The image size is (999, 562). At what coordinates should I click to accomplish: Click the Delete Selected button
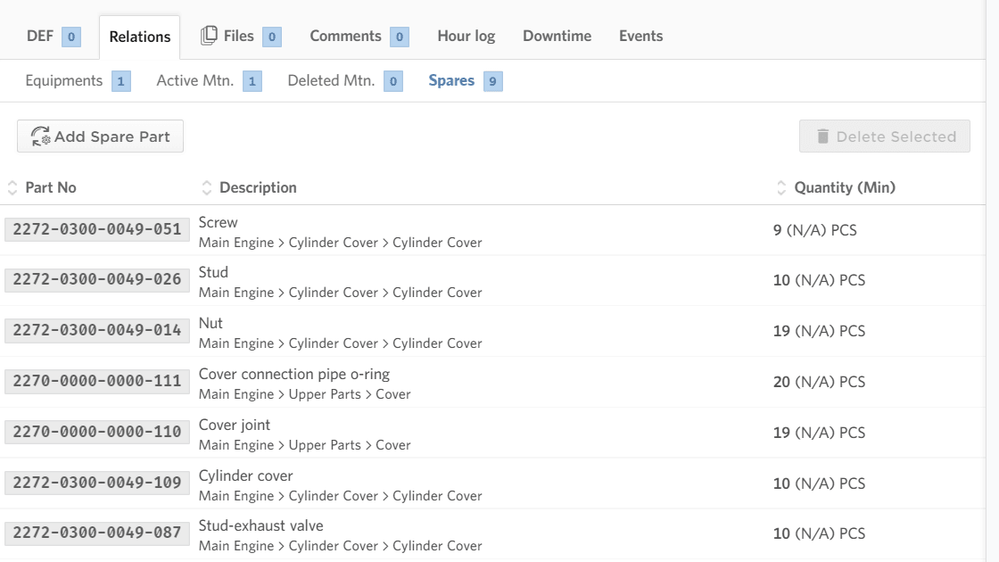click(884, 136)
